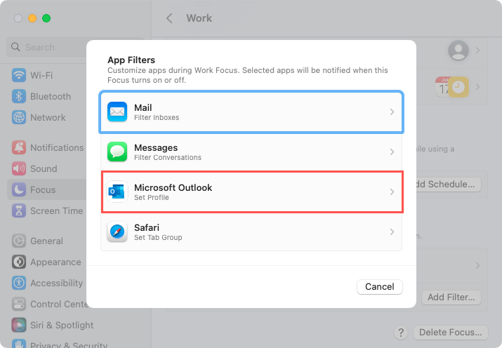Screen dimensions: 502x348
Task: Open Bluetooth icon in sidebar
Action: [19, 96]
